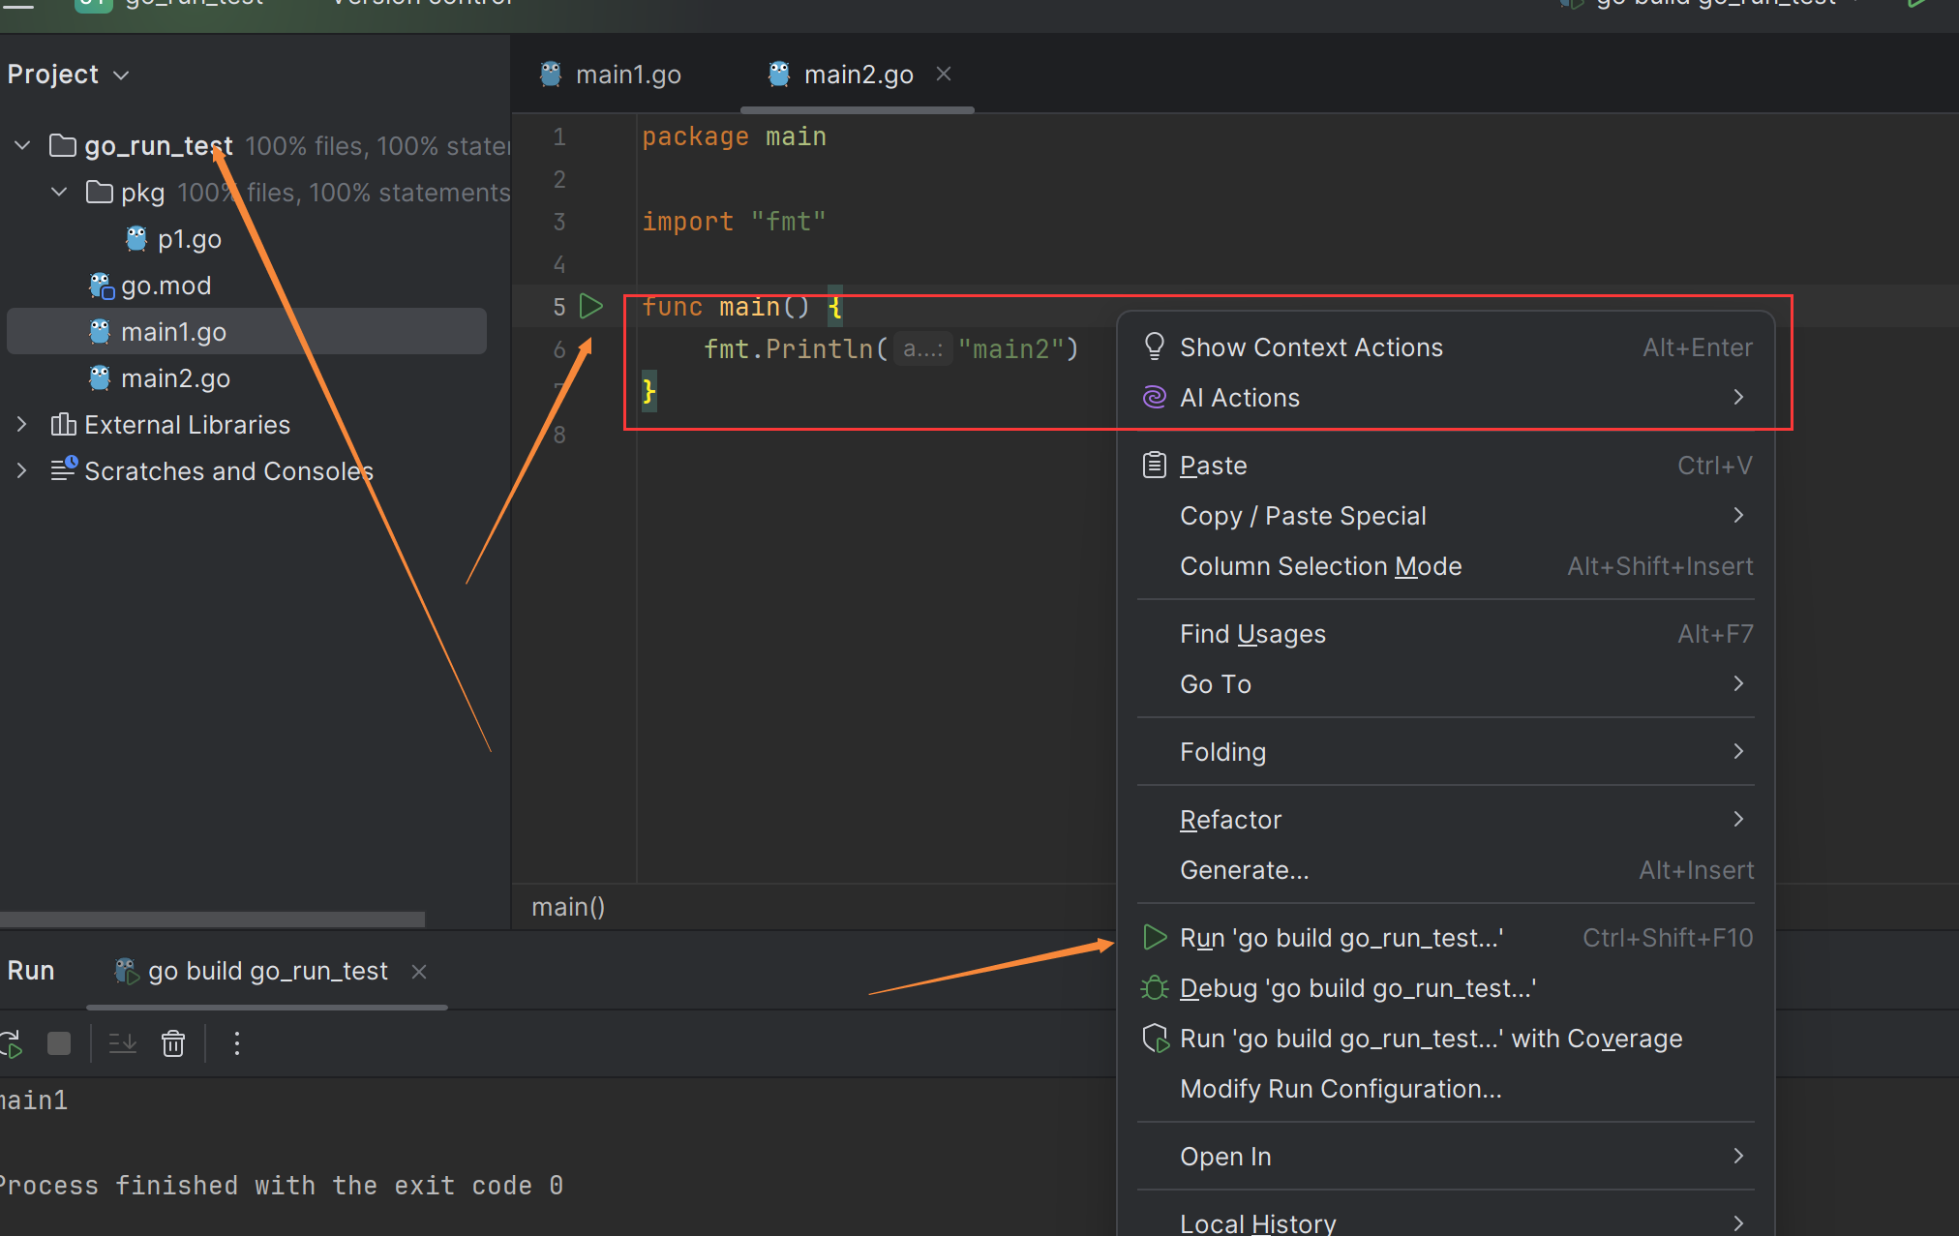
Task: Collapse the pkg folder in project tree
Action: pos(59,193)
